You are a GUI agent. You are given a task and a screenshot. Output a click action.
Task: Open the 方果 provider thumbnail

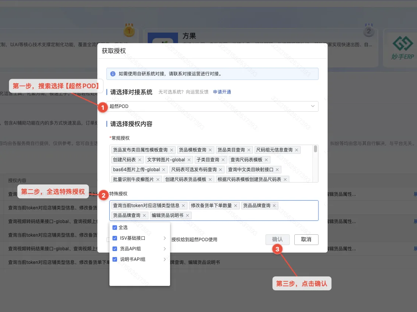163,38
